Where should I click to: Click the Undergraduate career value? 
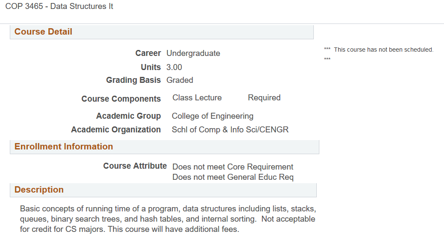(193, 53)
